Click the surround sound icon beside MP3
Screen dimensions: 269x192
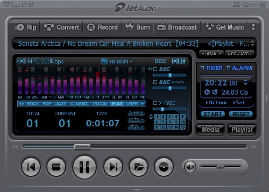[x=21, y=61]
